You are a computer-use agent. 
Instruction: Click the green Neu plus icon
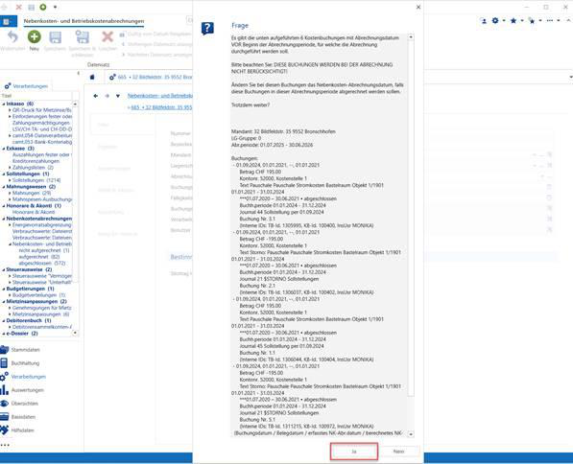tap(34, 36)
